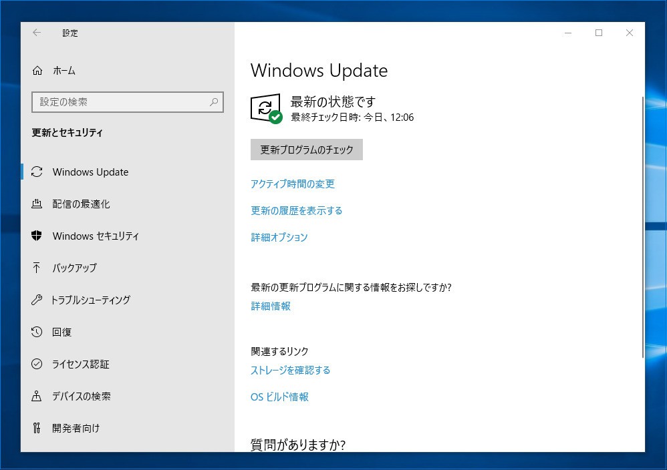Select デバイスの検索 in sidebar
This screenshot has height=470, width=667.
82,396
